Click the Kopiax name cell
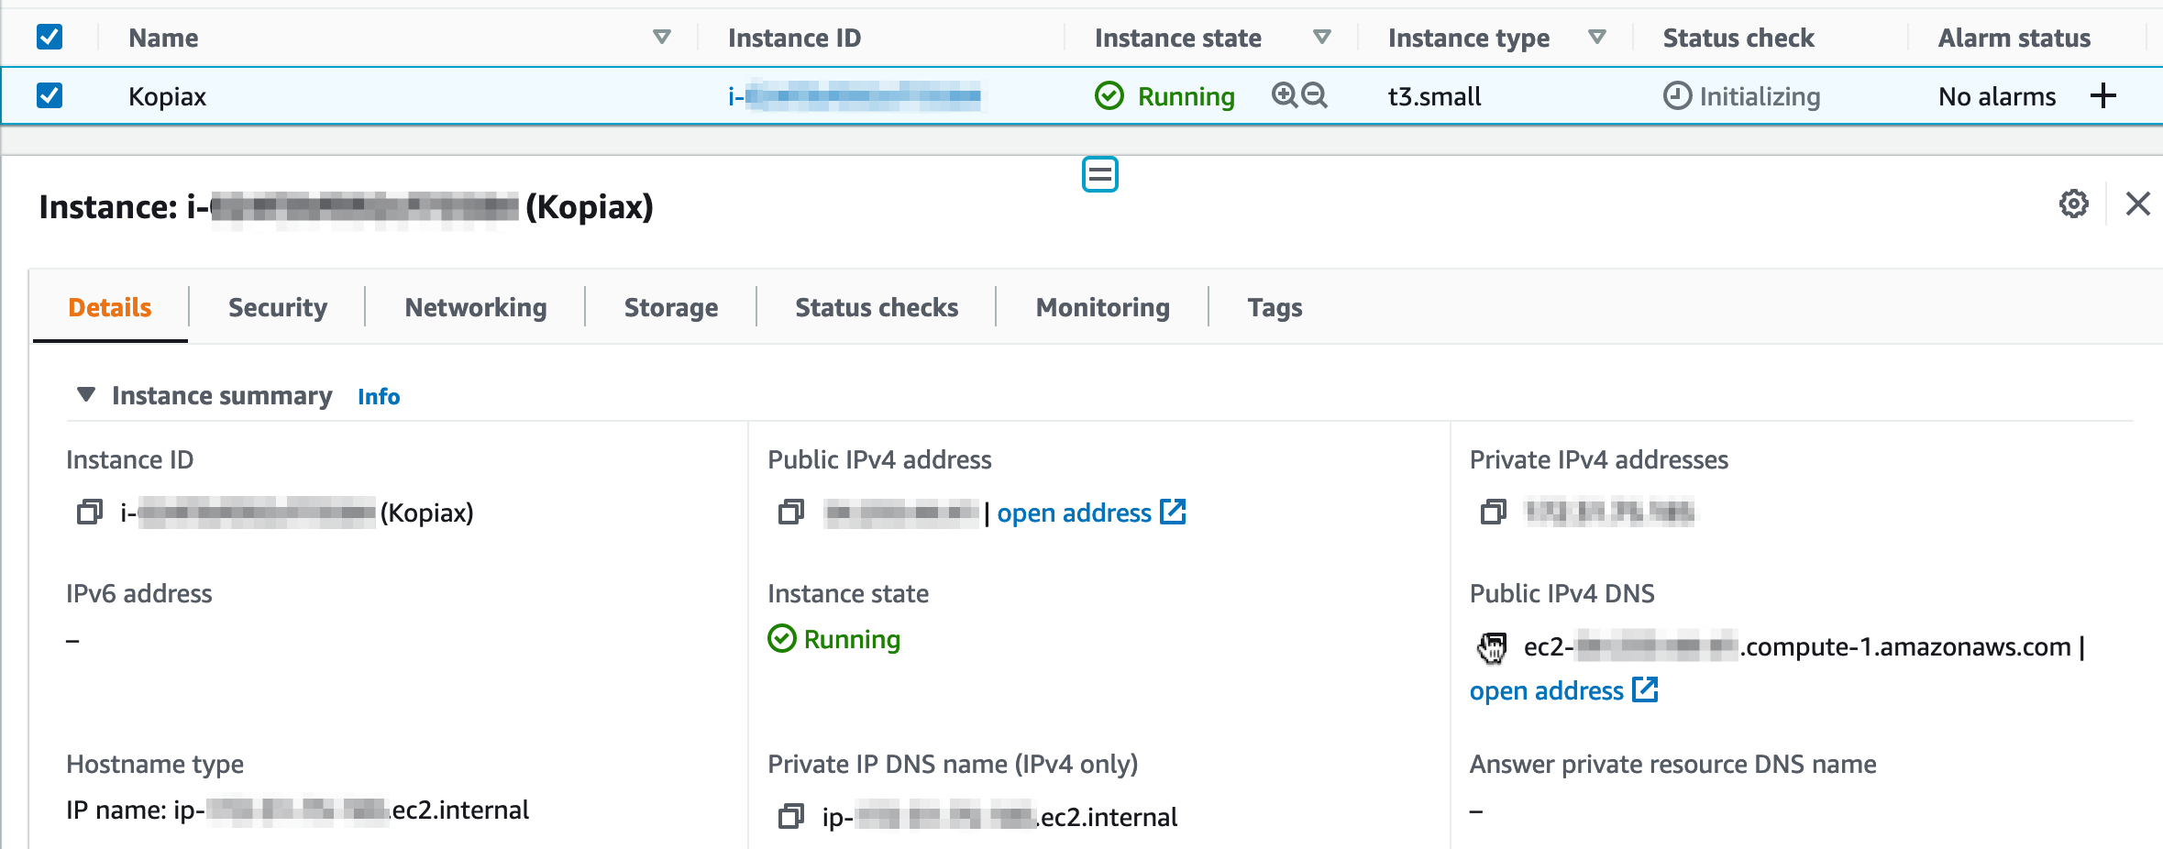This screenshot has width=2163, height=849. pos(167,96)
